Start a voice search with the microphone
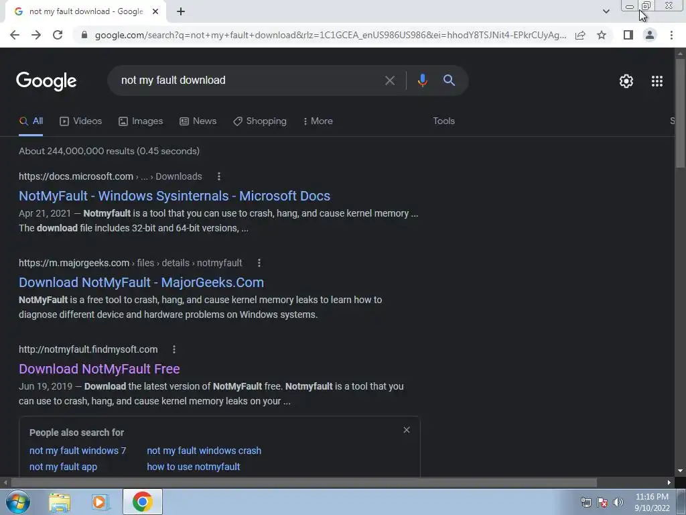Image resolution: width=686 pixels, height=515 pixels. pos(422,80)
